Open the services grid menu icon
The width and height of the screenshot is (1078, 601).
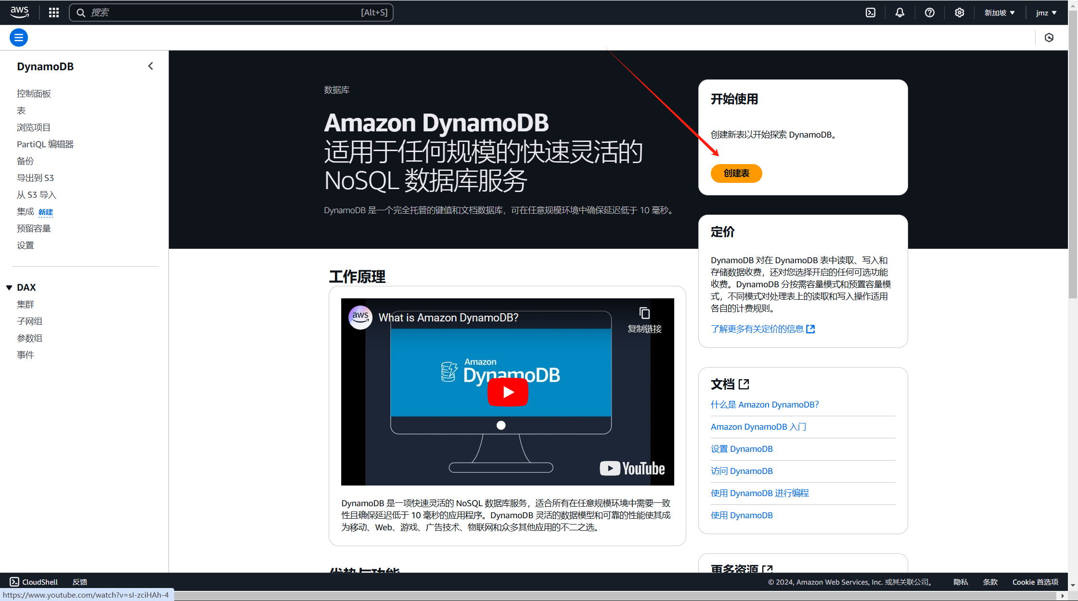coord(54,13)
